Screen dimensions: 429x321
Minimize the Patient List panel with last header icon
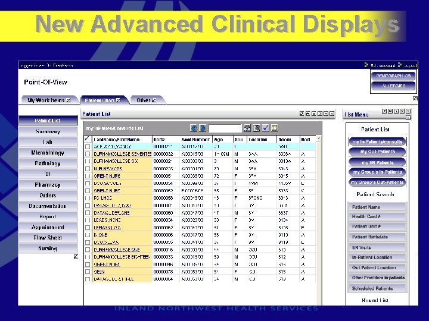click(332, 114)
